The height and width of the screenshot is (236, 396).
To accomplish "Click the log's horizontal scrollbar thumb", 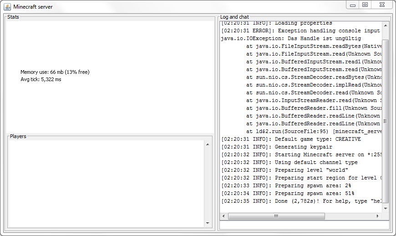I will 276,216.
